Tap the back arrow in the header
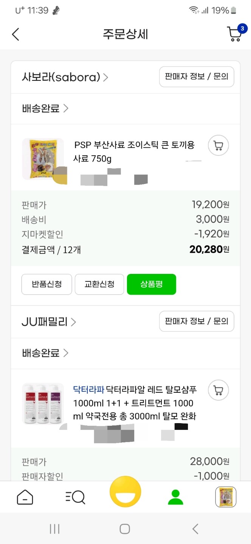 (15, 34)
